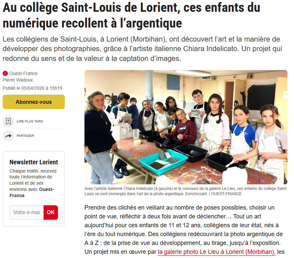Image resolution: width=294 pixels, height=258 pixels.
Task: Click the article intro paragraph about Chiara Indelicato
Action: pos(142,49)
